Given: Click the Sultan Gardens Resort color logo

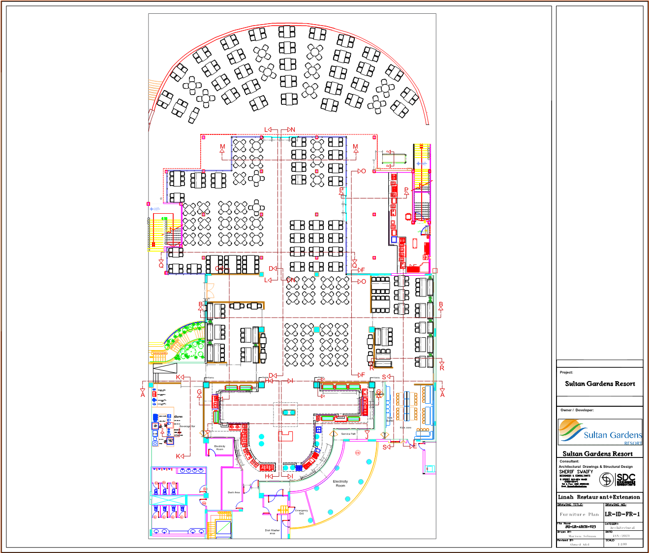Looking at the screenshot, I should click(600, 432).
